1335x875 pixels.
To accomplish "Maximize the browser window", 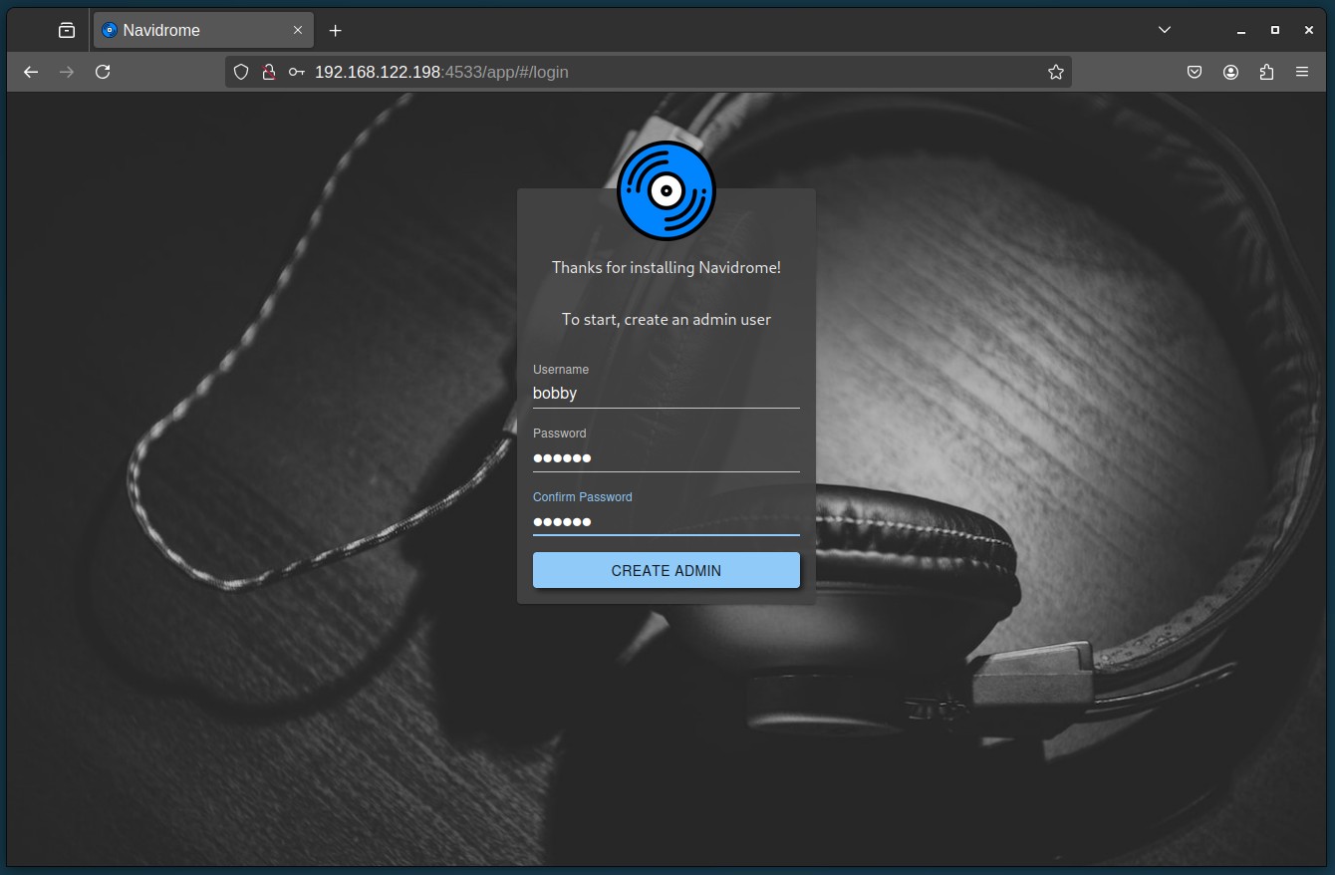I will click(1275, 30).
